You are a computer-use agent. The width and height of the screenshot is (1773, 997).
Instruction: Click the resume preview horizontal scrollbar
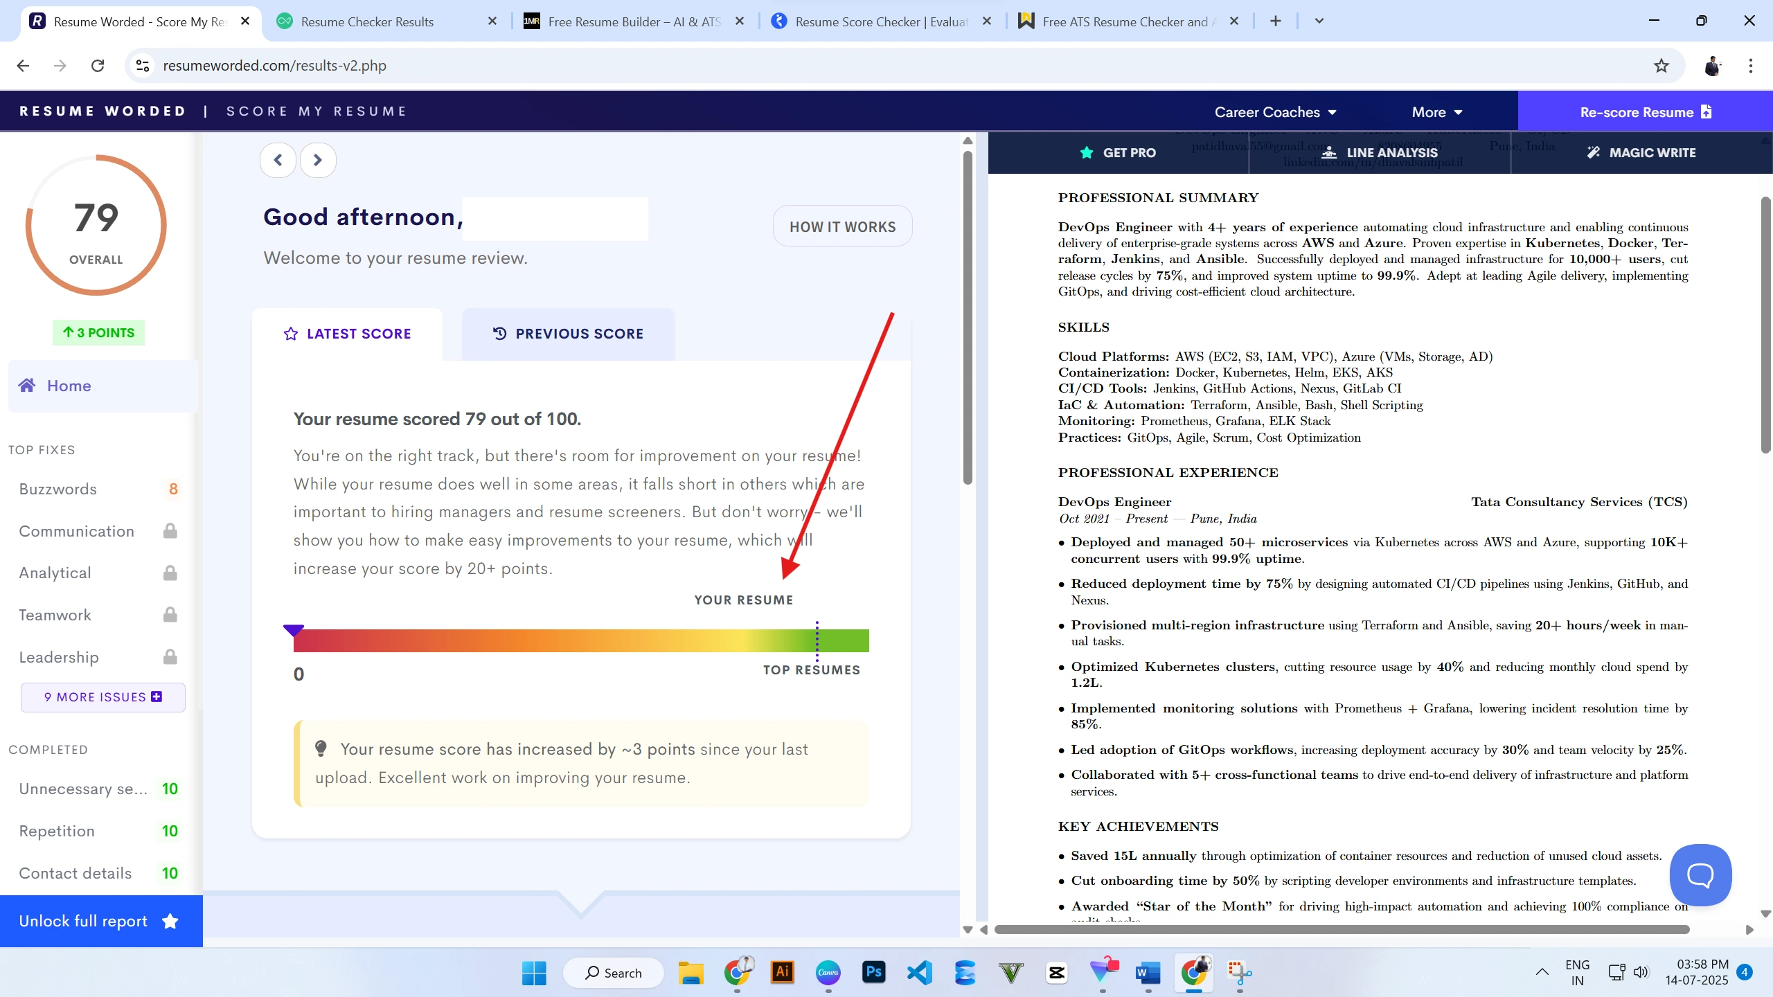click(1342, 929)
